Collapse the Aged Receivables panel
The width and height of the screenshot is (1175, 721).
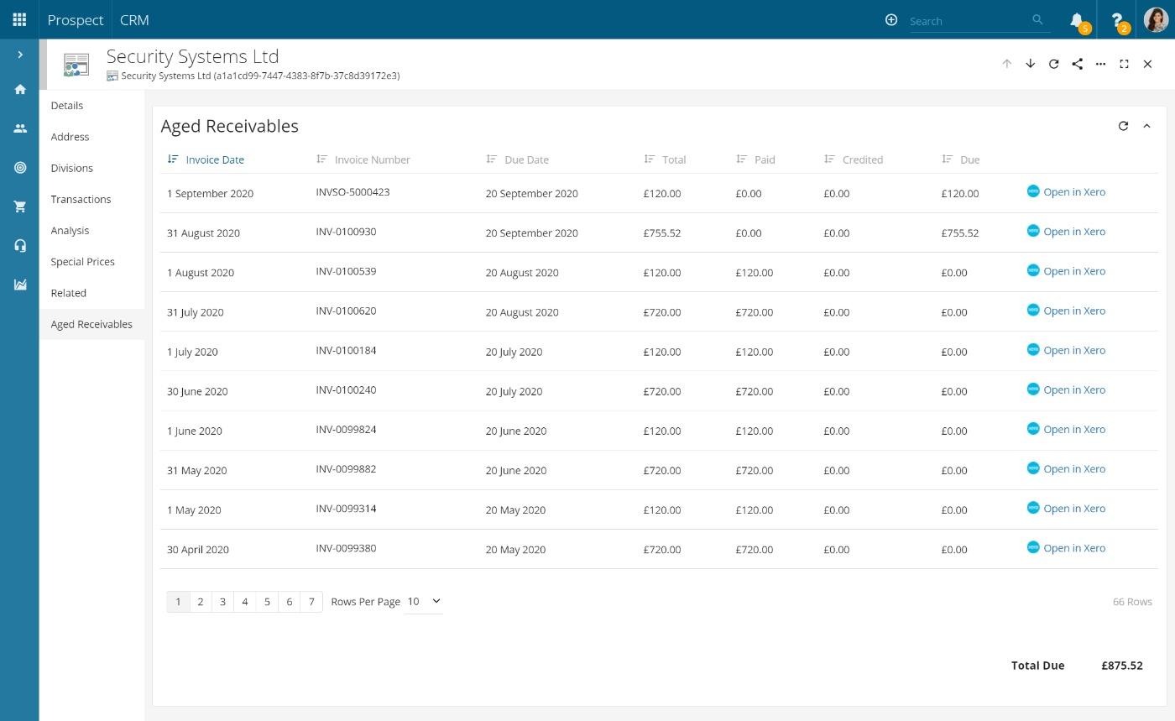click(1146, 126)
